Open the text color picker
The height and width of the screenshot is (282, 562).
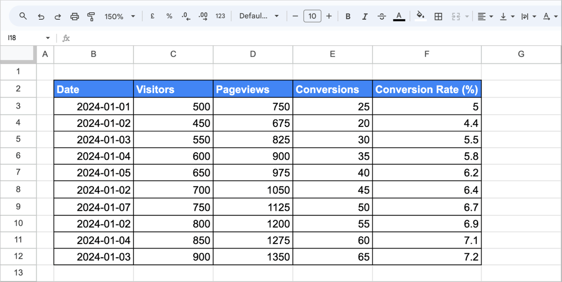399,16
